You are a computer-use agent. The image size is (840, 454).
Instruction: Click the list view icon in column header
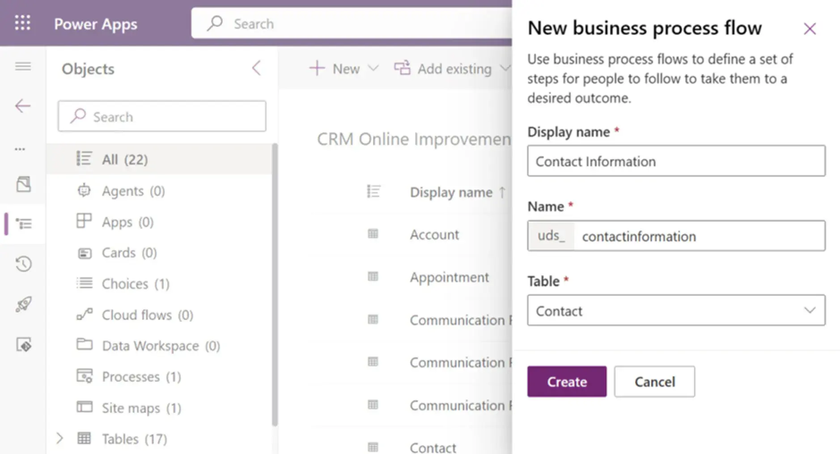pyautogui.click(x=373, y=191)
